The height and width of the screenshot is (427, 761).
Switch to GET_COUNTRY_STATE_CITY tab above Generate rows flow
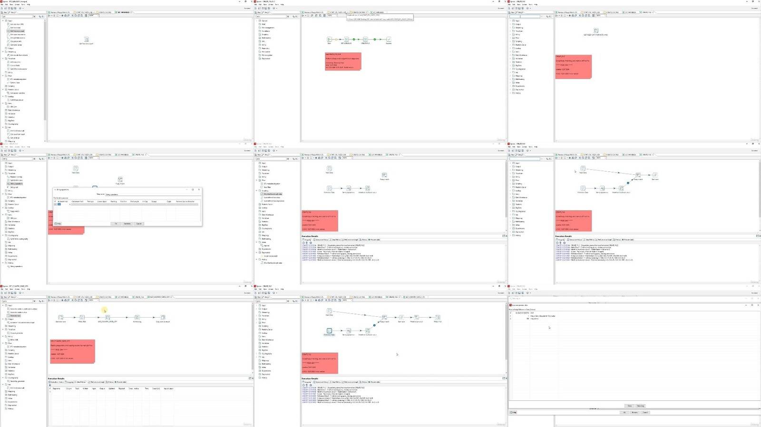tap(160, 297)
